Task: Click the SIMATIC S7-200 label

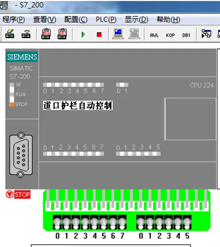Action: pyautogui.click(x=21, y=72)
